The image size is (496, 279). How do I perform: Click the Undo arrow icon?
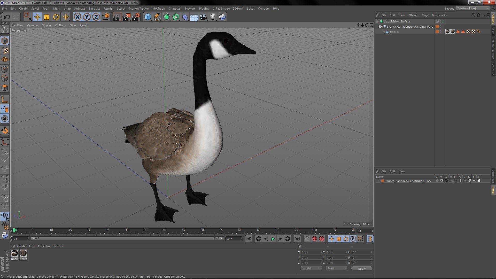pyautogui.click(x=7, y=17)
